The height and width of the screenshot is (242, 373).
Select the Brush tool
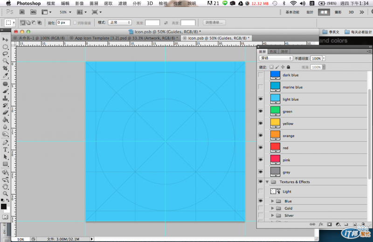5,91
